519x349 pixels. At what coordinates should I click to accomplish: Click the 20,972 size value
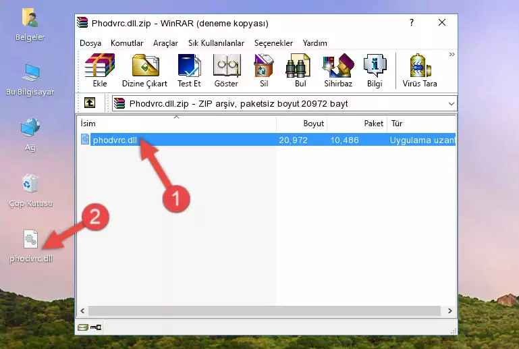(293, 140)
